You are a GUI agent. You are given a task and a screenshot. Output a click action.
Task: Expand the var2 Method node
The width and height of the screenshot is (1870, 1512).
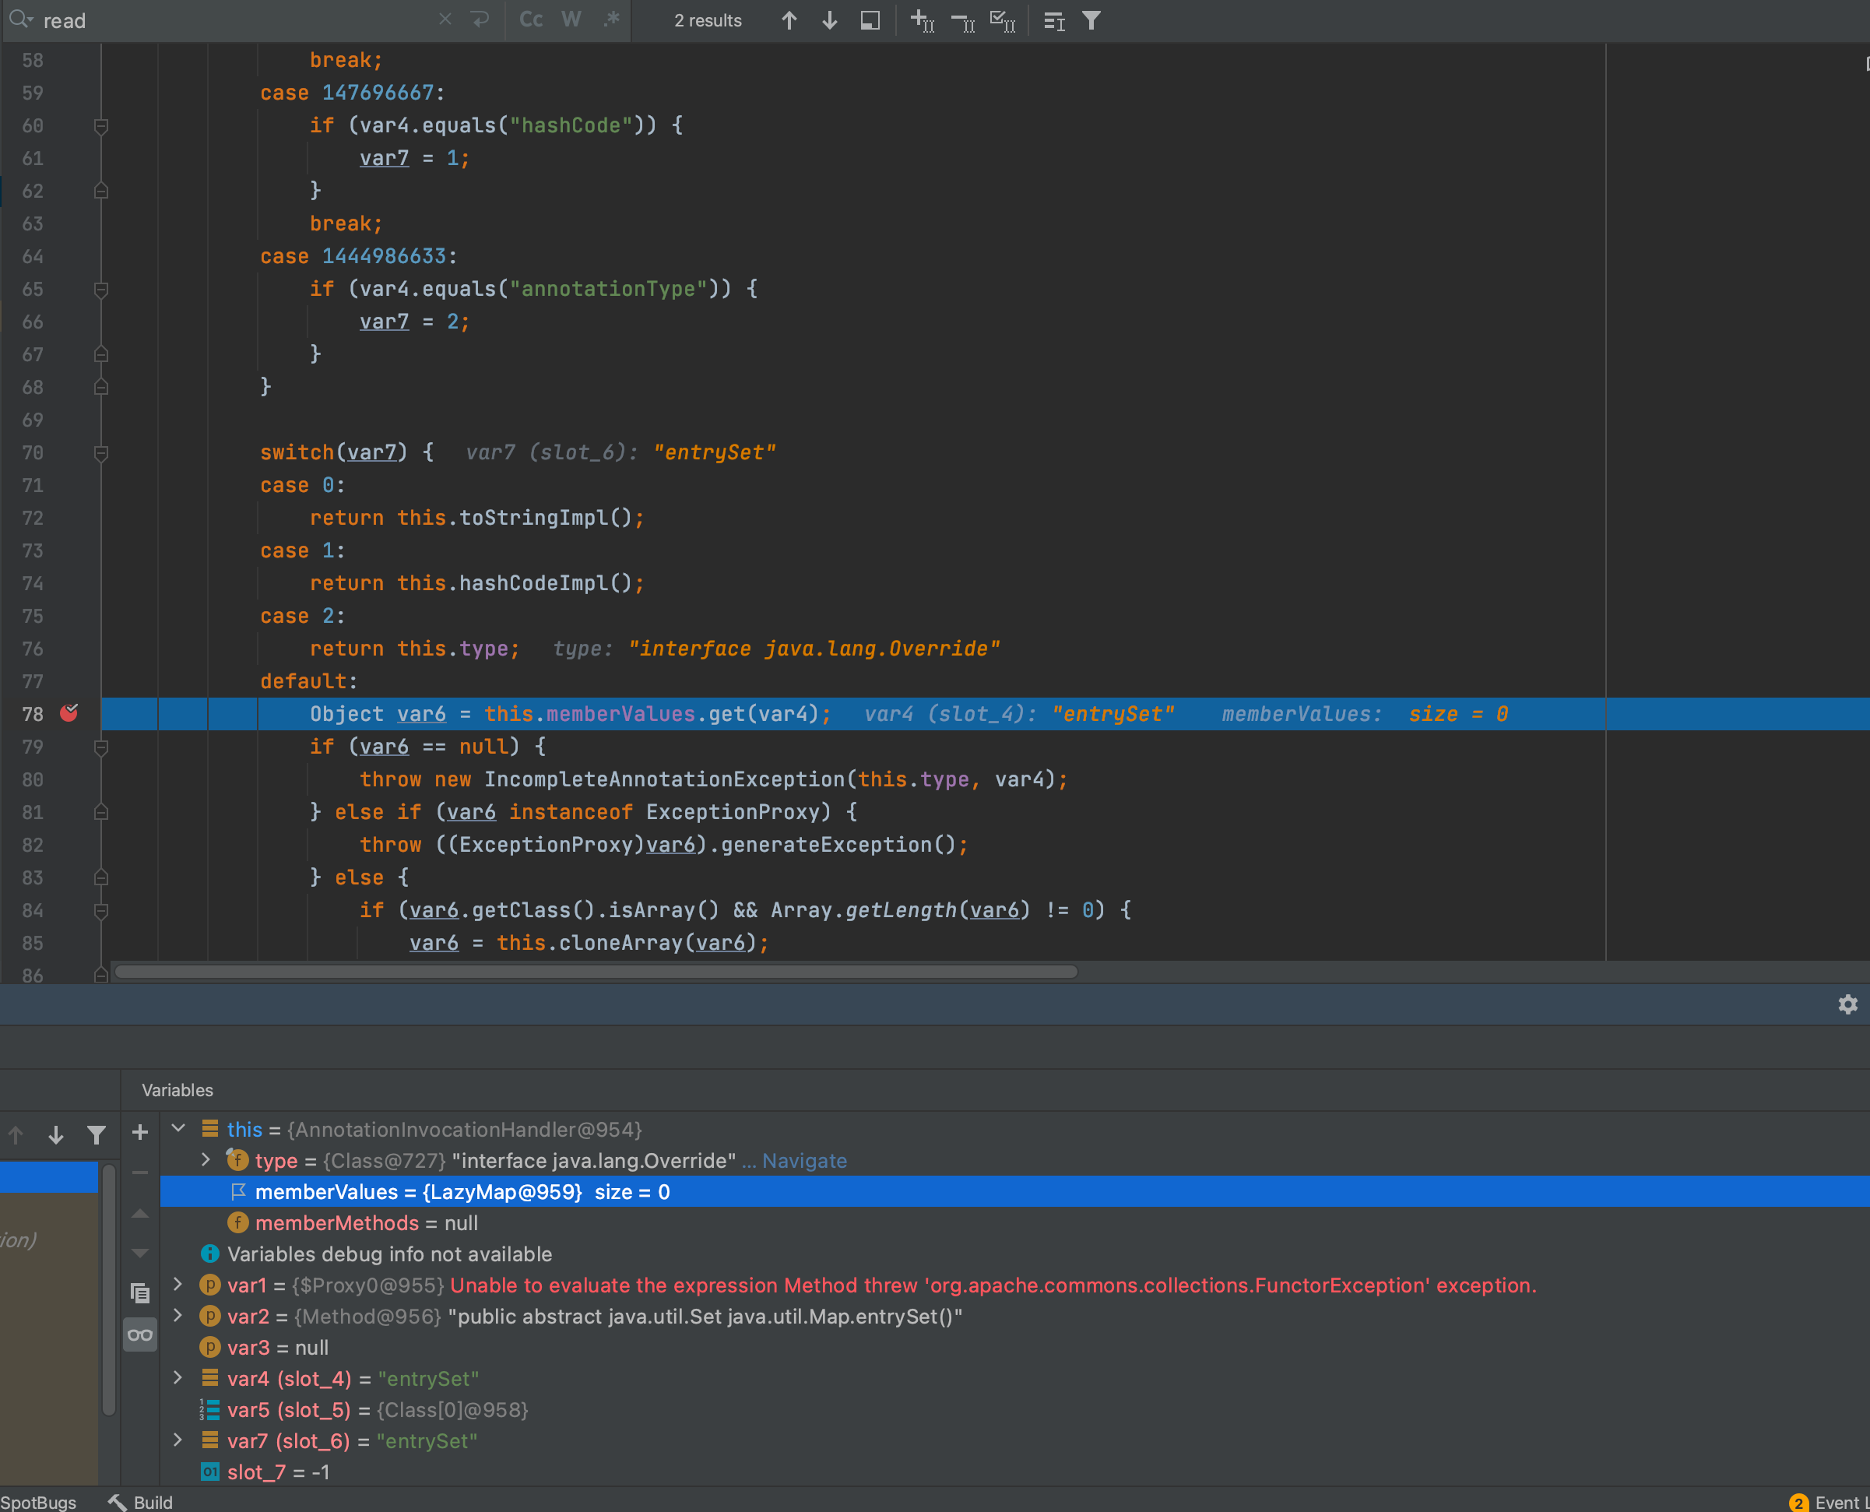click(178, 1316)
